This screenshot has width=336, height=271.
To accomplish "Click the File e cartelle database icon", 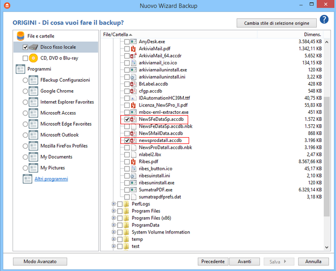I will tap(21, 36).
